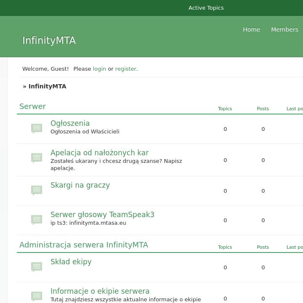Click the forum icon beside Skład ekipy
The image size is (303, 303).
37,267
